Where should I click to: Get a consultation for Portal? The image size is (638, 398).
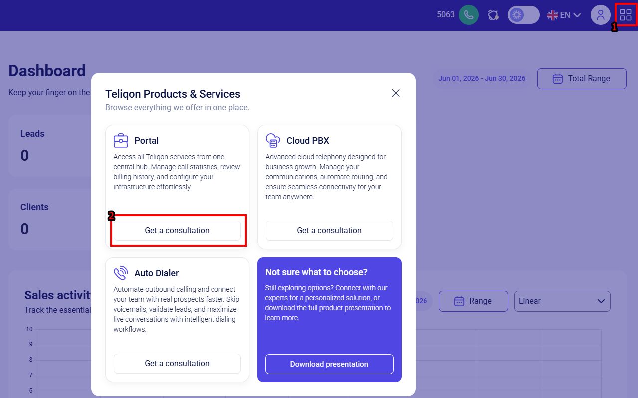pyautogui.click(x=177, y=231)
